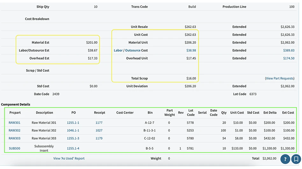Viewport: 302px width, 169px height.
Task: Select the RAW303 part link
Action: [x=14, y=138]
